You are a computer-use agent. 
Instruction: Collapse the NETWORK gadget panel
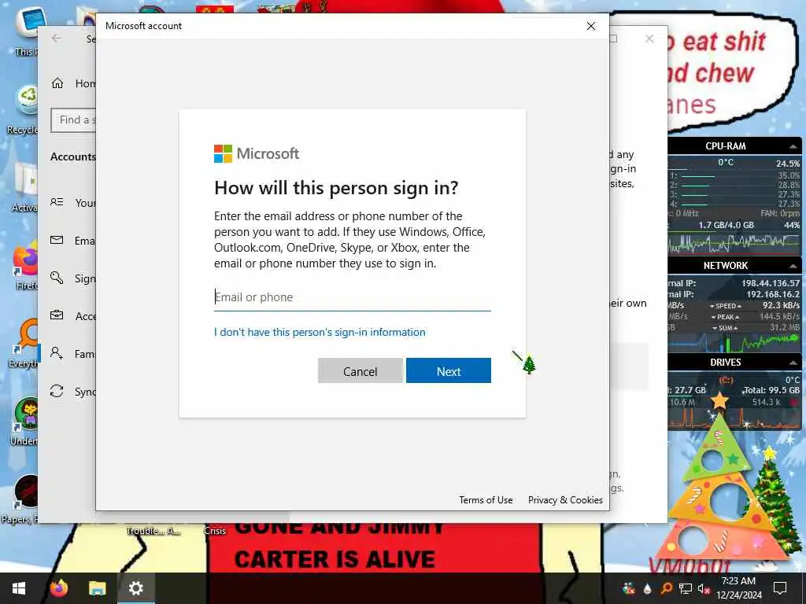coord(793,266)
